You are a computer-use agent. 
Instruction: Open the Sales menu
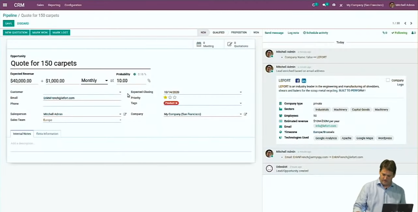[40, 5]
